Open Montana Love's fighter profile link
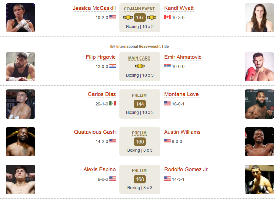The width and height of the screenshot is (280, 200). point(182,94)
